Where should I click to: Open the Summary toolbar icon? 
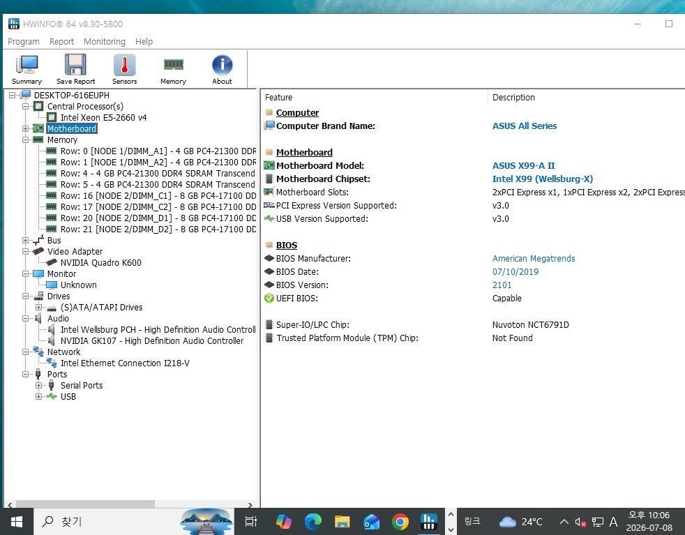[x=27, y=69]
